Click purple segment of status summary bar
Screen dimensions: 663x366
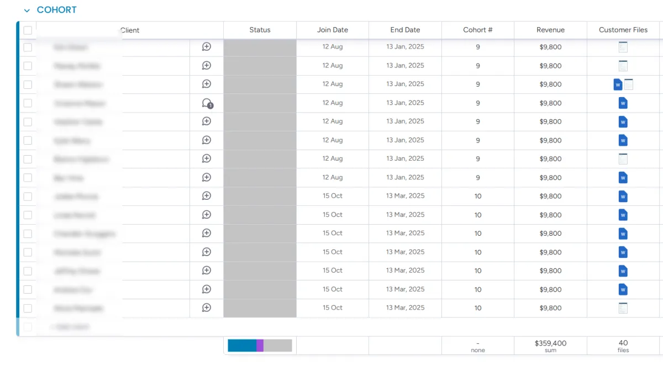(x=260, y=346)
